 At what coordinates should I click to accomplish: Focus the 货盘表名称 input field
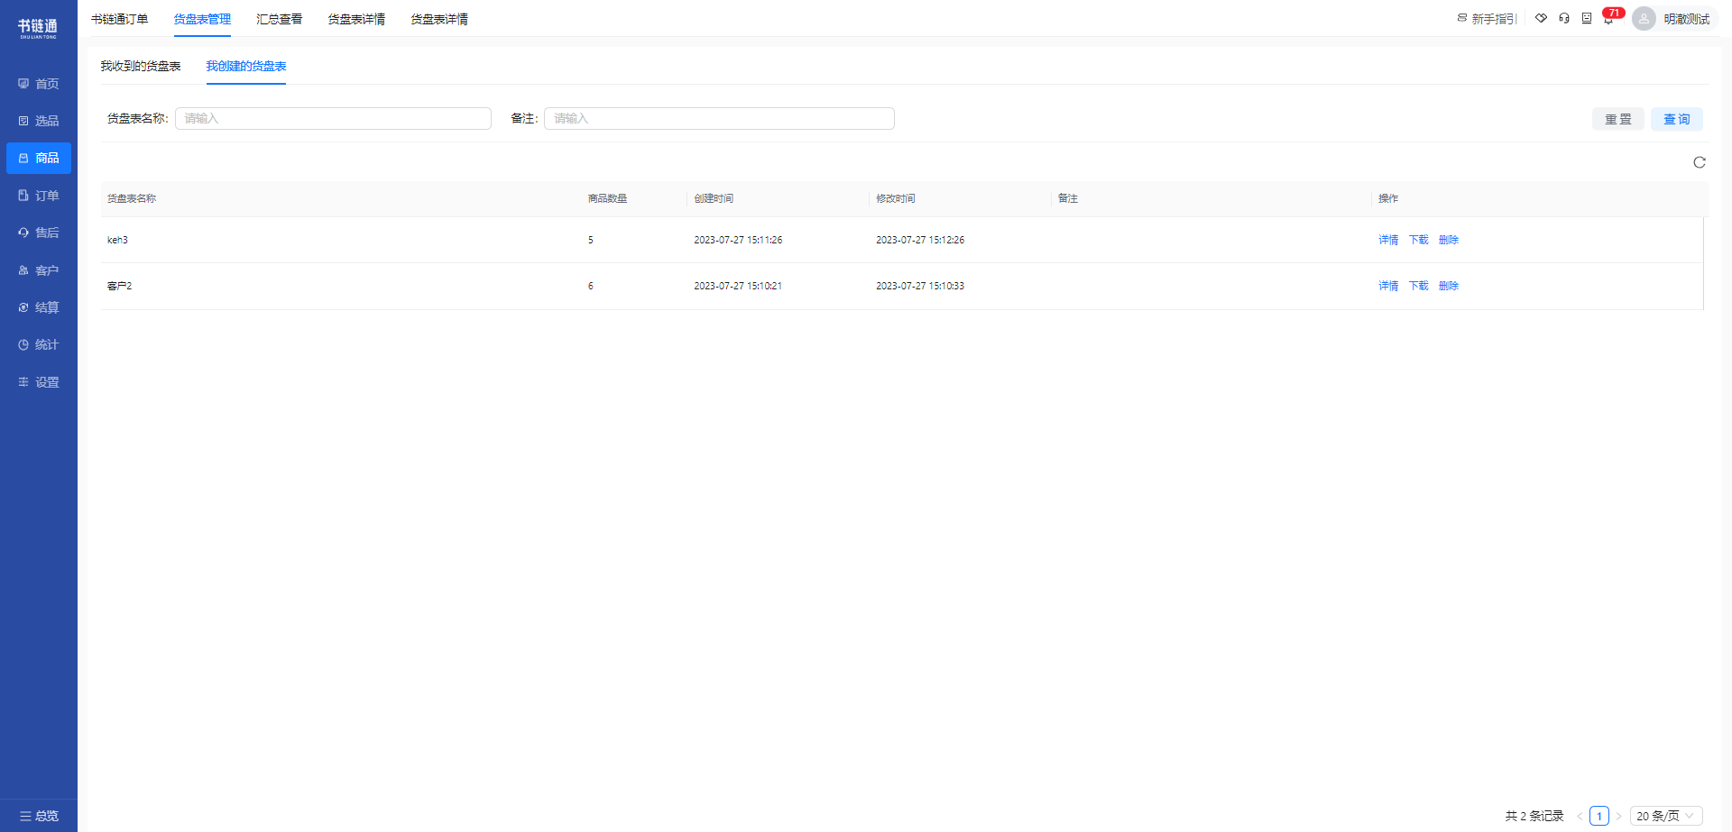tap(333, 118)
